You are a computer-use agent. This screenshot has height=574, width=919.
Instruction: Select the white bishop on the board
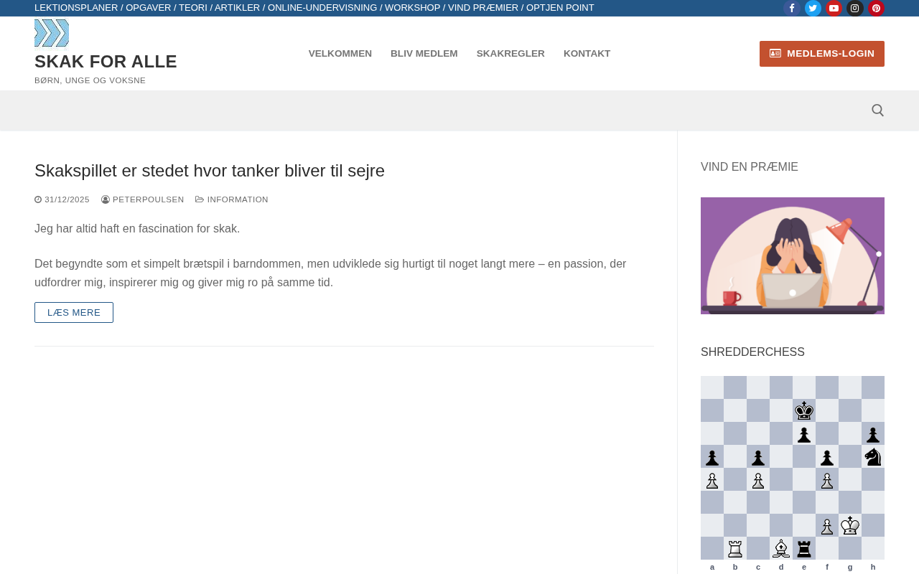[x=781, y=548]
